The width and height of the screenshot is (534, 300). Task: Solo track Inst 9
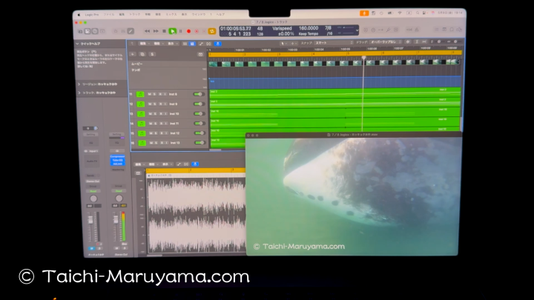tap(155, 104)
